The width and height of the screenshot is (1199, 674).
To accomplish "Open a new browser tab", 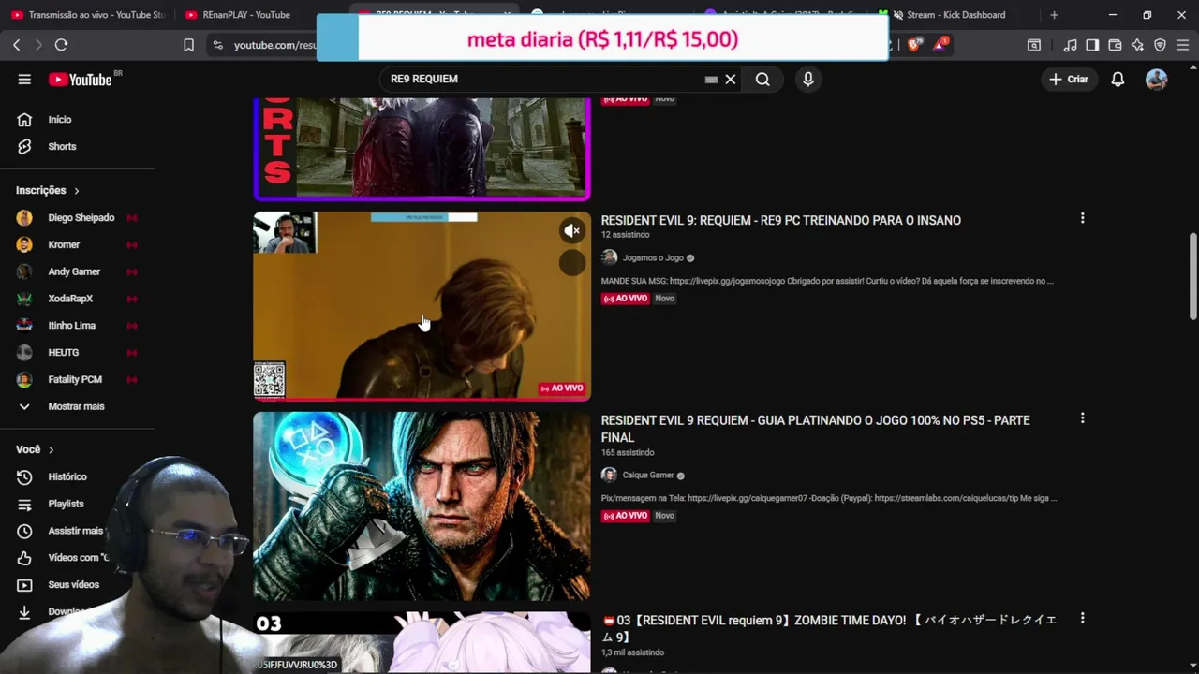I will coord(1054,15).
